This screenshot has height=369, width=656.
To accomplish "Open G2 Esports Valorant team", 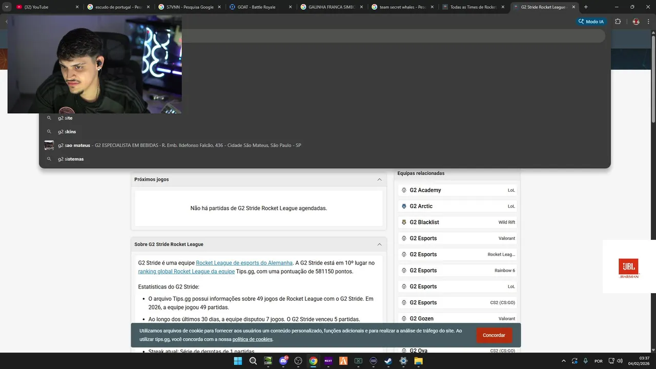I will coord(458,238).
